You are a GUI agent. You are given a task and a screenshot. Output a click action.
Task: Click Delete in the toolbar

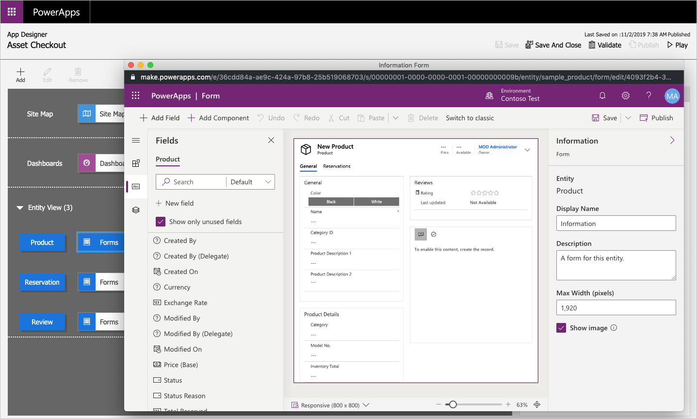tap(422, 118)
